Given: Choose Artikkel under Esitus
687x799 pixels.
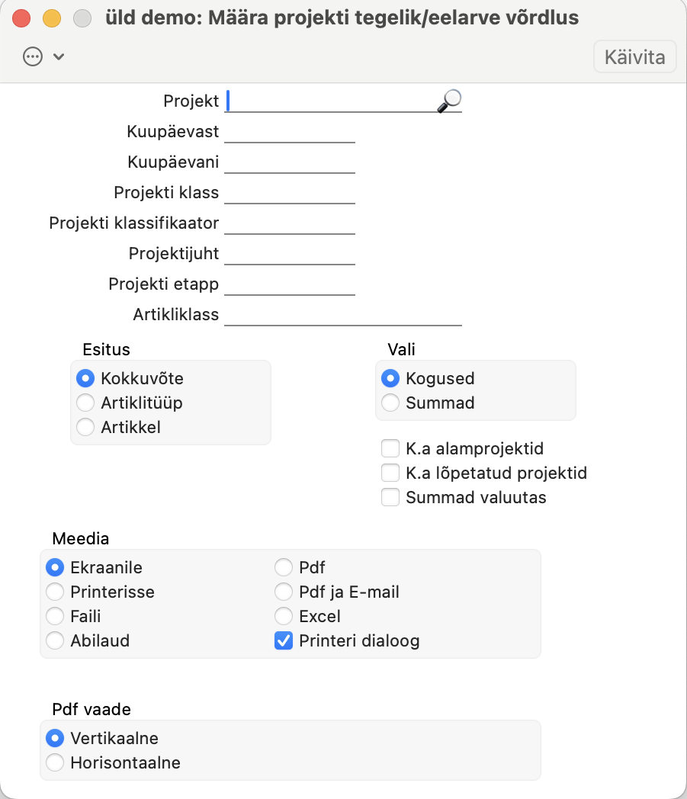Looking at the screenshot, I should 86,427.
